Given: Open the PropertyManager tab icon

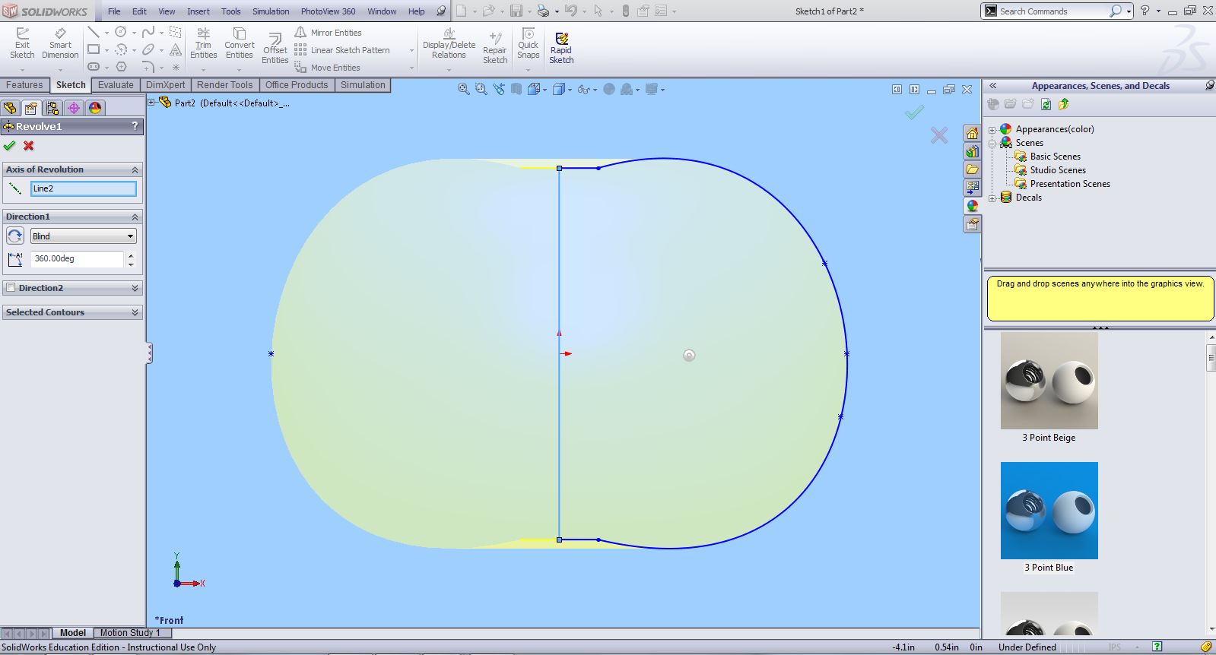Looking at the screenshot, I should coord(30,108).
